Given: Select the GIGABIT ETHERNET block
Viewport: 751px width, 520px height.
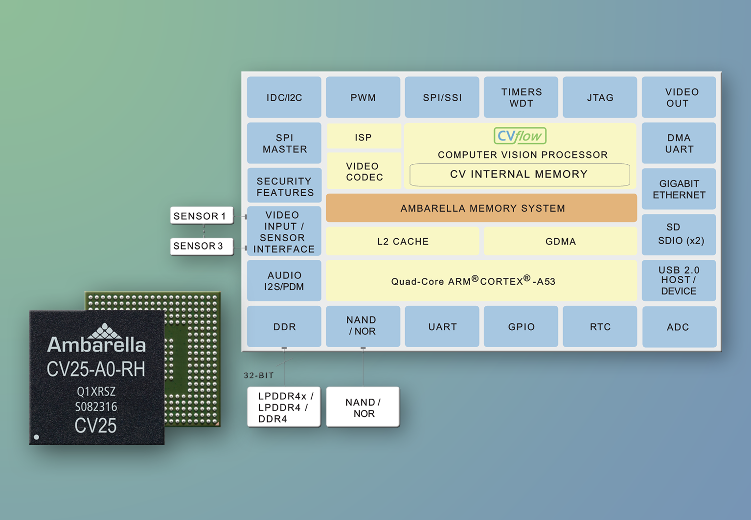Looking at the screenshot, I should (679, 189).
